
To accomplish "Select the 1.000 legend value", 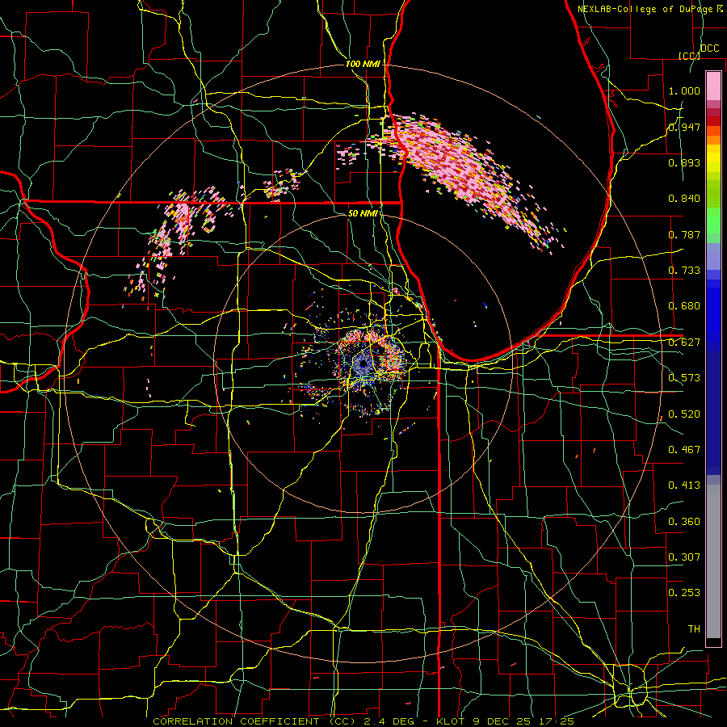I will coord(684,90).
